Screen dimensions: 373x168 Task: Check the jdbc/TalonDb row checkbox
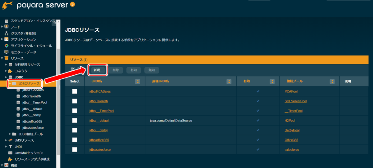(x=75, y=101)
